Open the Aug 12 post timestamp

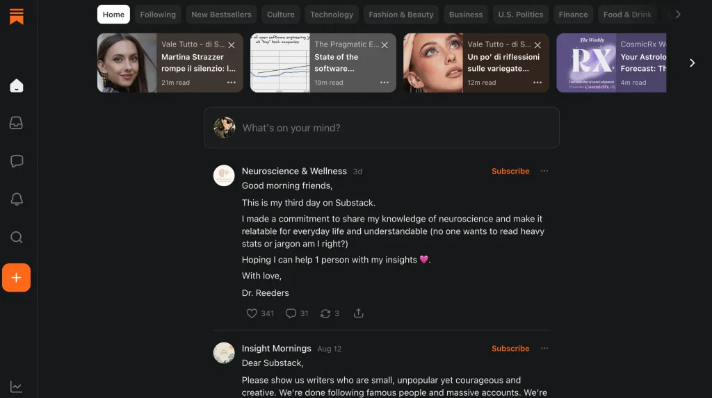[329, 349]
